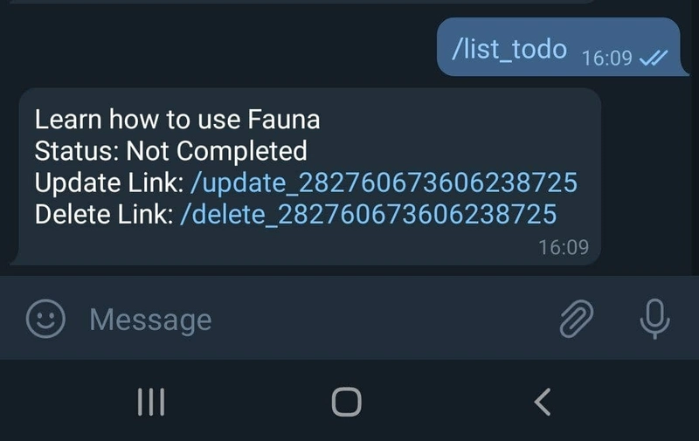This screenshot has width=699, height=441.
Task: Tap the Android home button
Action: (x=346, y=402)
